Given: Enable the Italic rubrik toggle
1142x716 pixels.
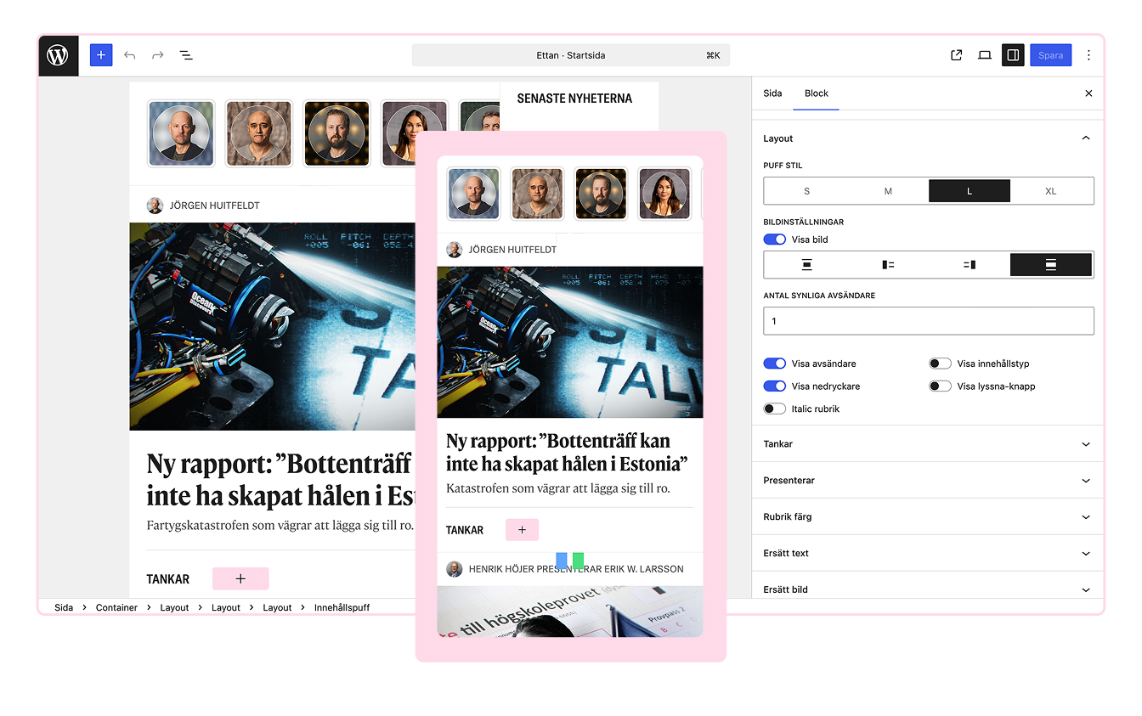Looking at the screenshot, I should pyautogui.click(x=774, y=409).
